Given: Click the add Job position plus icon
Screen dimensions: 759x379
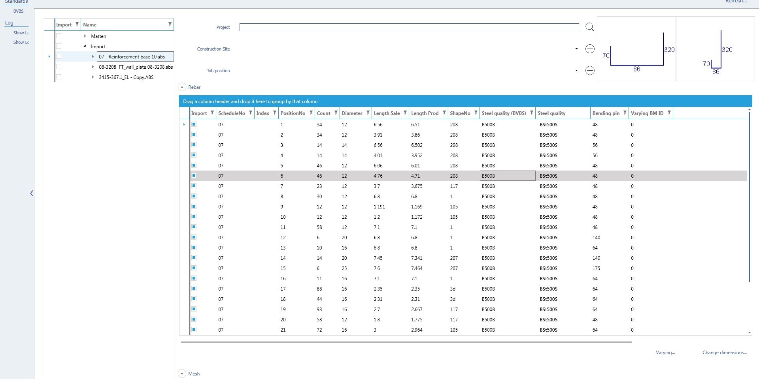Looking at the screenshot, I should tap(589, 71).
